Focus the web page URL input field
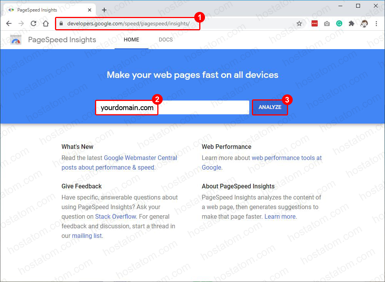Screen dimensions: 385x282 [x=172, y=107]
